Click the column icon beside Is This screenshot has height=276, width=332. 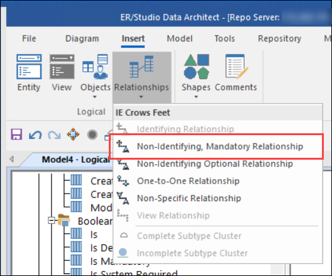click(76, 234)
